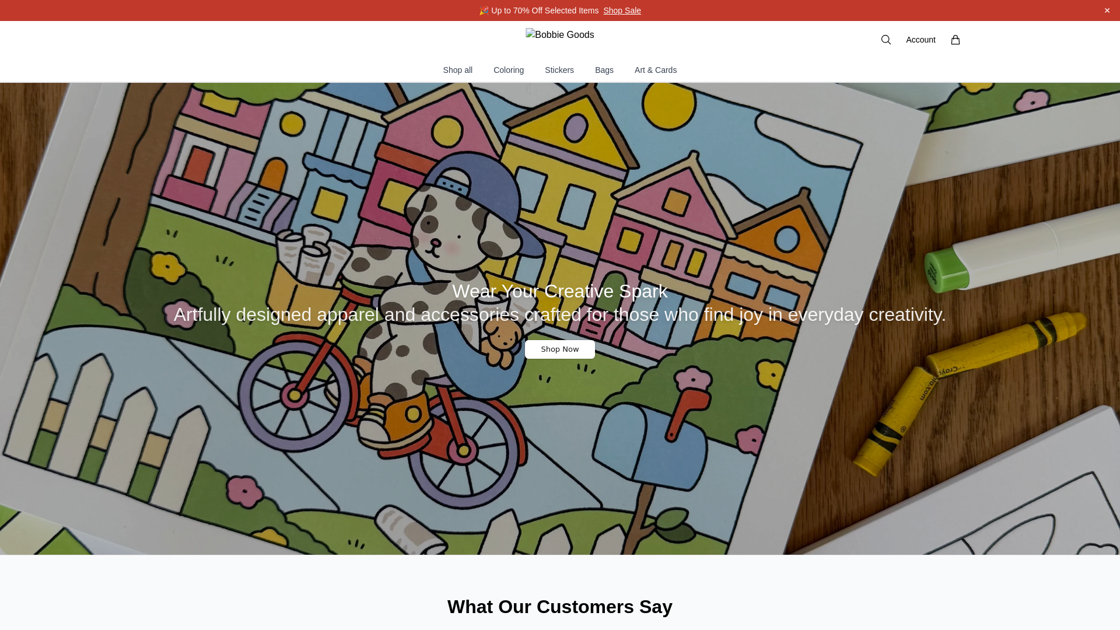
Task: Click the What Our Customers Say heading
Action: pos(560,607)
